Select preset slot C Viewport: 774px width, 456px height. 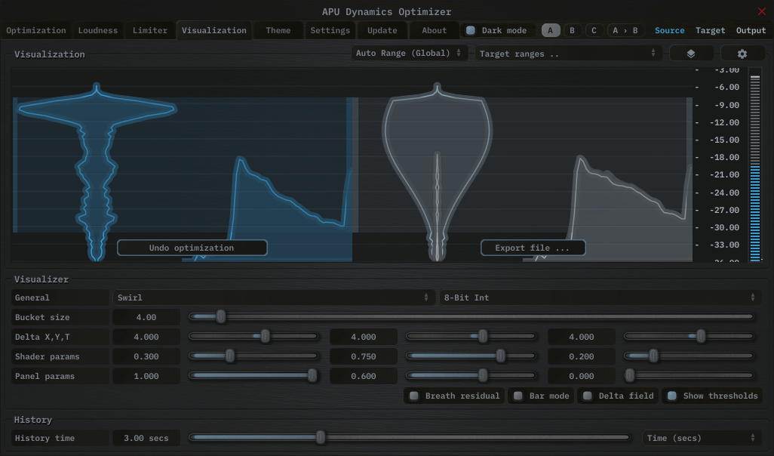[x=594, y=30]
